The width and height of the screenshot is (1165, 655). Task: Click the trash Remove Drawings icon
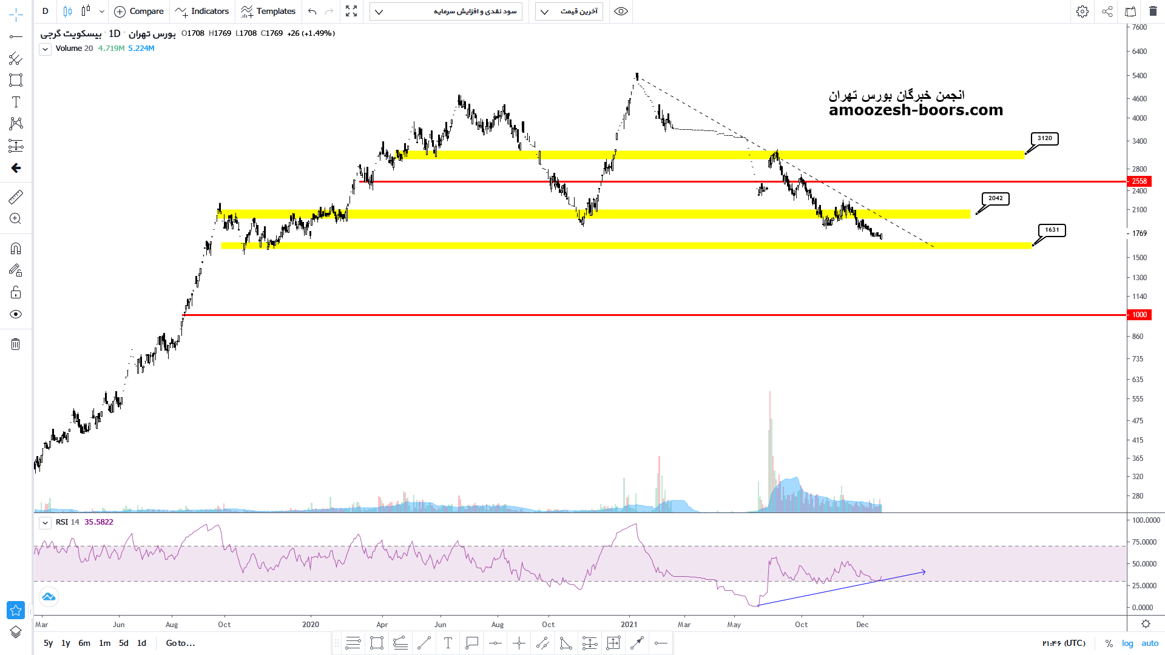pyautogui.click(x=16, y=344)
